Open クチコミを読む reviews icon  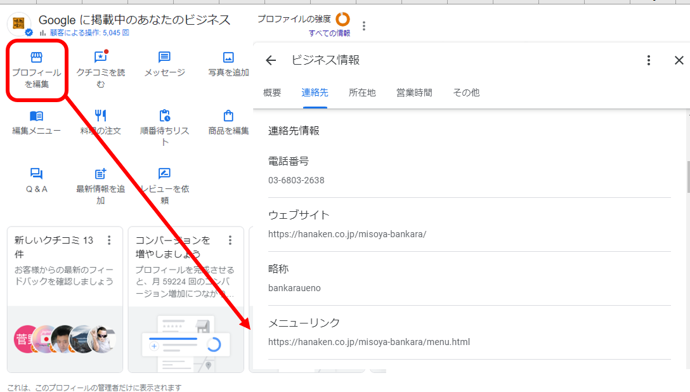(x=101, y=56)
